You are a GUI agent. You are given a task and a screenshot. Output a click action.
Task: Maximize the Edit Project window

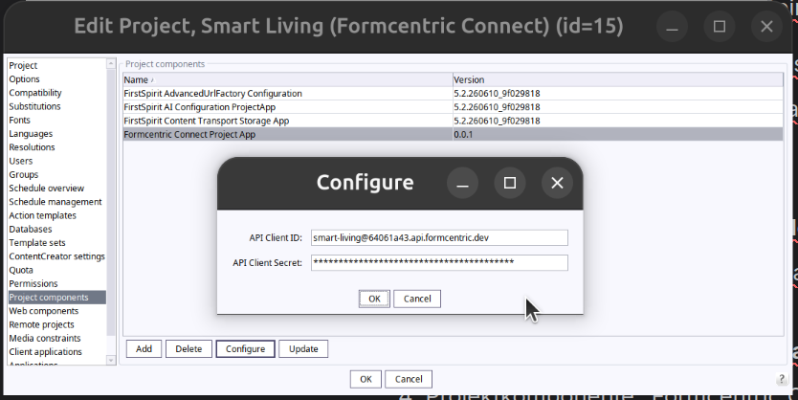(x=720, y=27)
